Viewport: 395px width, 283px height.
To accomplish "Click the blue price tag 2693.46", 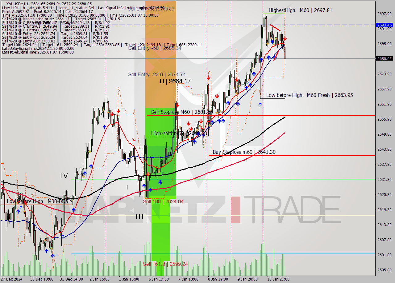I will (x=385, y=25).
